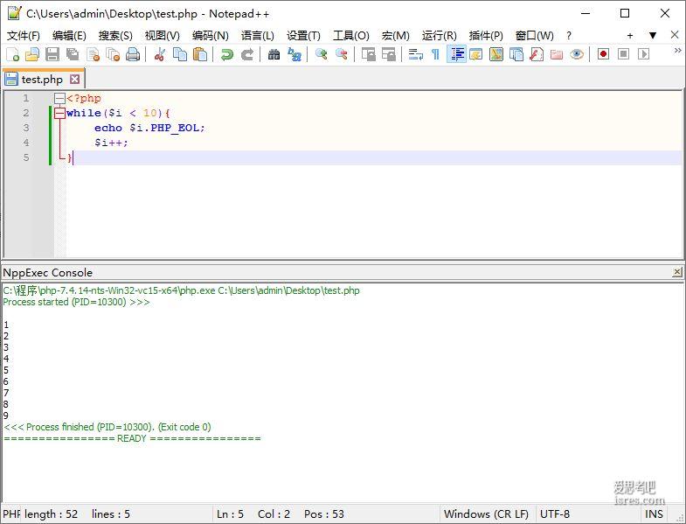The width and height of the screenshot is (686, 524).
Task: Copy selection with the Copy toolbar icon
Action: pyautogui.click(x=180, y=54)
